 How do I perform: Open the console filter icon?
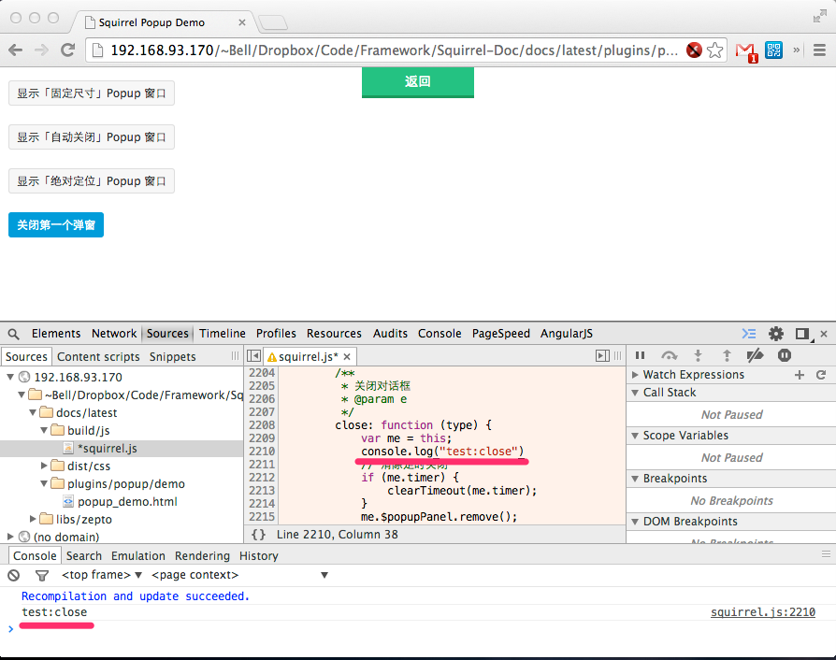[x=41, y=575]
